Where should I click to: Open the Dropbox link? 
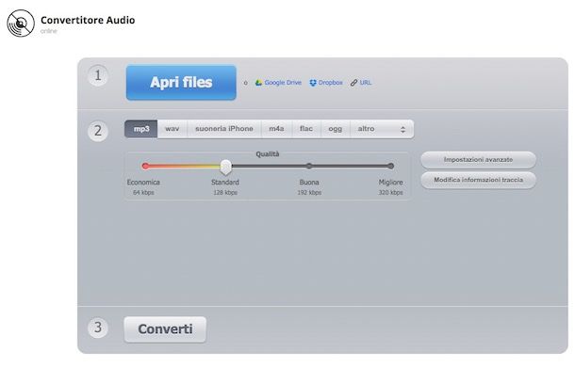coord(331,83)
